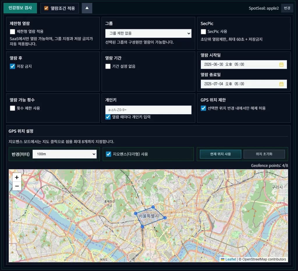Click the 광진구 label on the map
The image size is (298, 271).
(243, 236)
